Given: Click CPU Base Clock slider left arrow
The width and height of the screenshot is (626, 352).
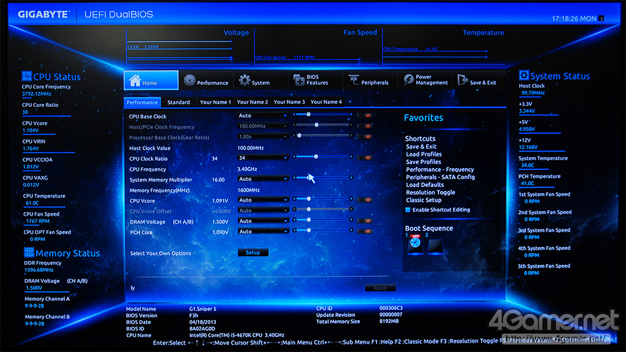Looking at the screenshot, I should (x=294, y=114).
